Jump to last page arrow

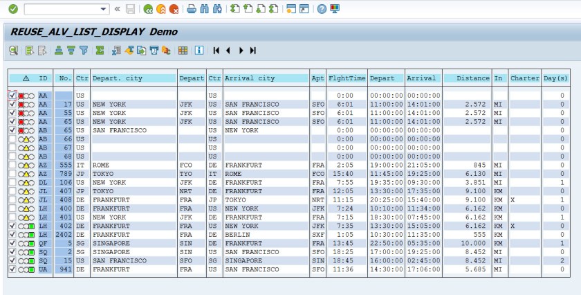pos(253,50)
